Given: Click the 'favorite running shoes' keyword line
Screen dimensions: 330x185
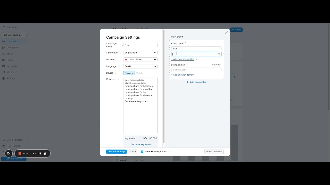Looking at the screenshot, I should point(136,101).
